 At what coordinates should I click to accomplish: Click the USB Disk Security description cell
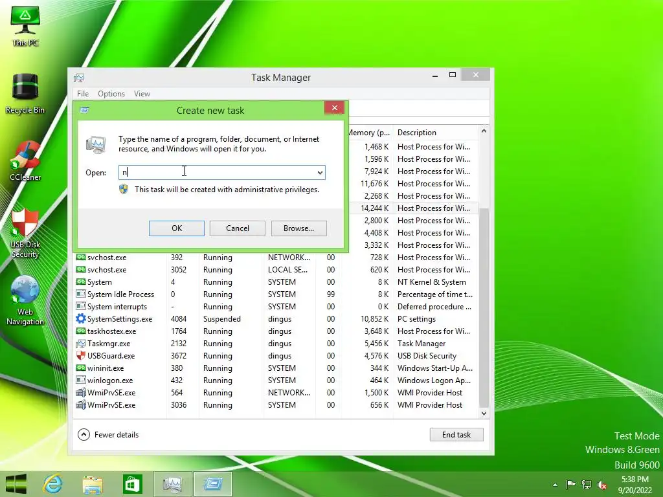pos(427,356)
